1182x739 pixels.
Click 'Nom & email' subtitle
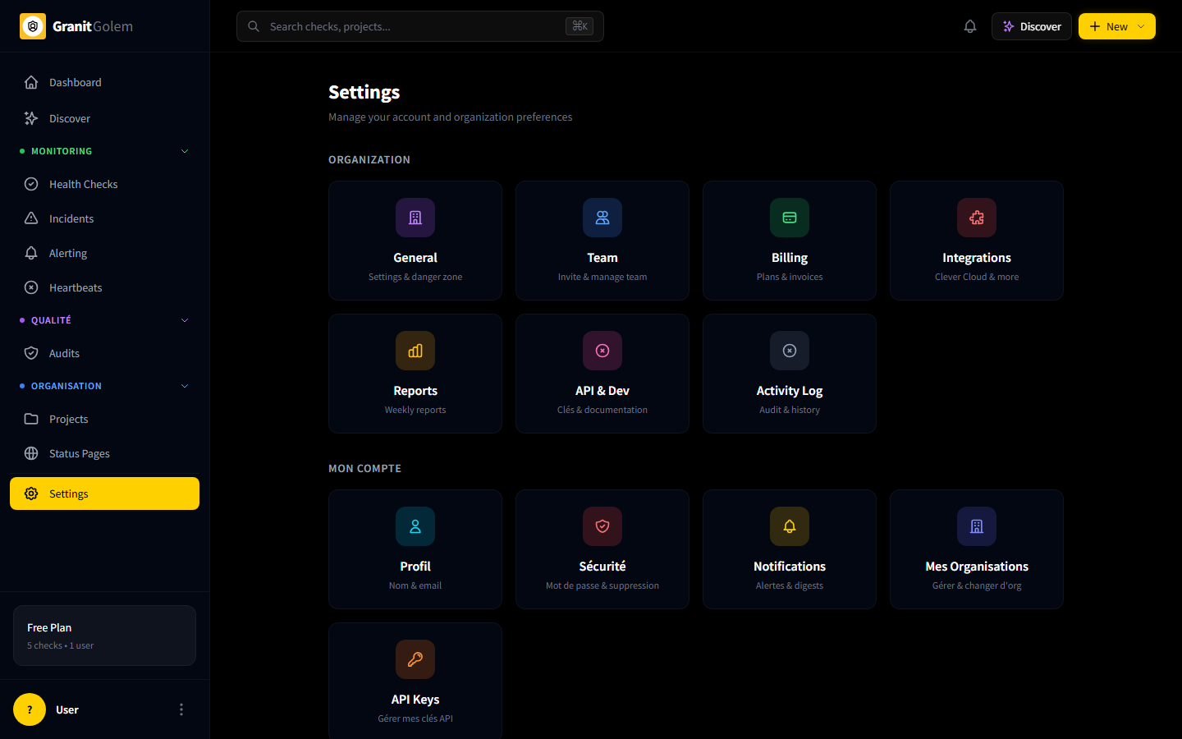click(x=415, y=585)
